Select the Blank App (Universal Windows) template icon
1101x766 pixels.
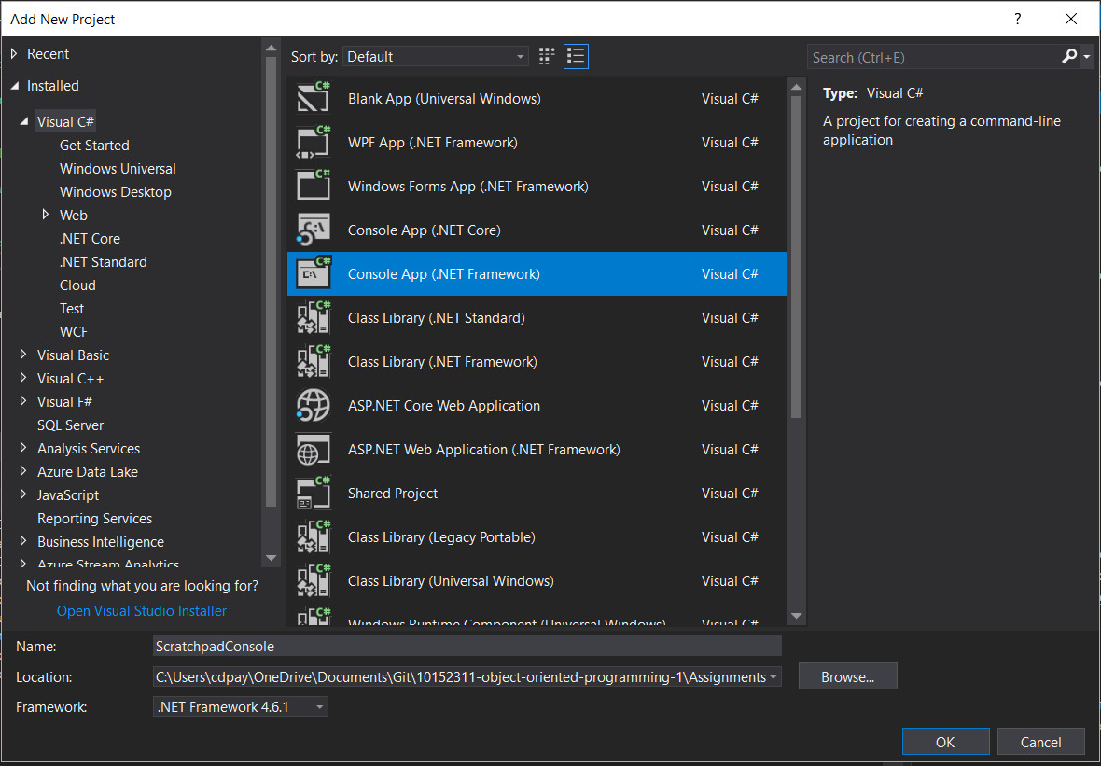point(314,98)
